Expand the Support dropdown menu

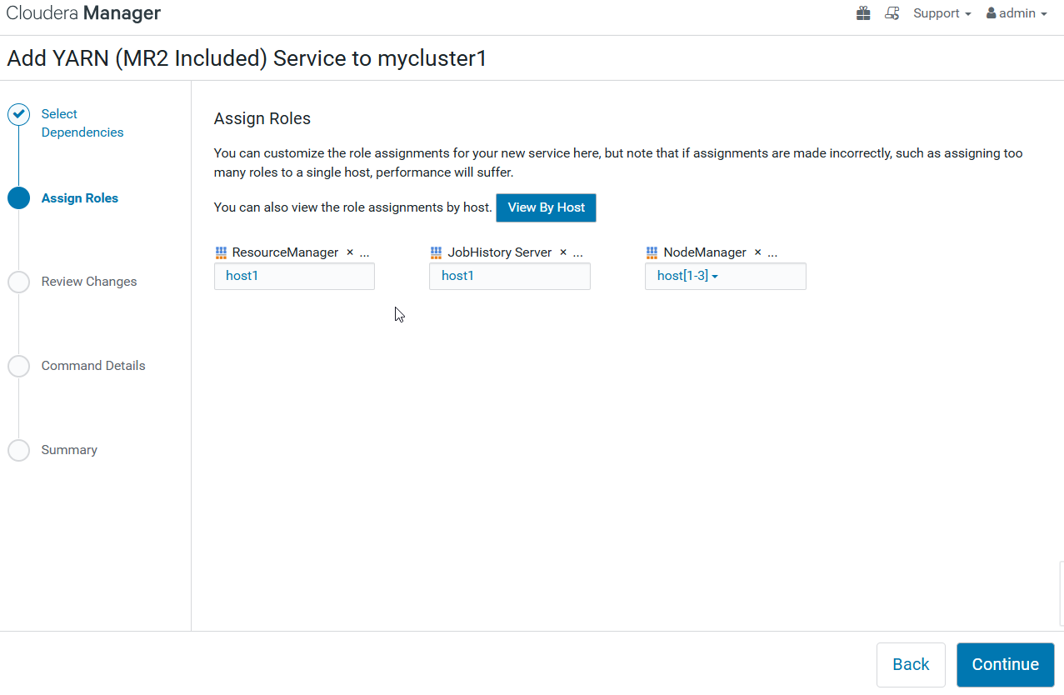click(942, 13)
